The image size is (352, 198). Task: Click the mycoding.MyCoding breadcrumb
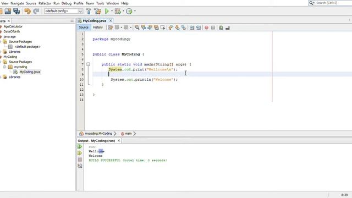98,134
